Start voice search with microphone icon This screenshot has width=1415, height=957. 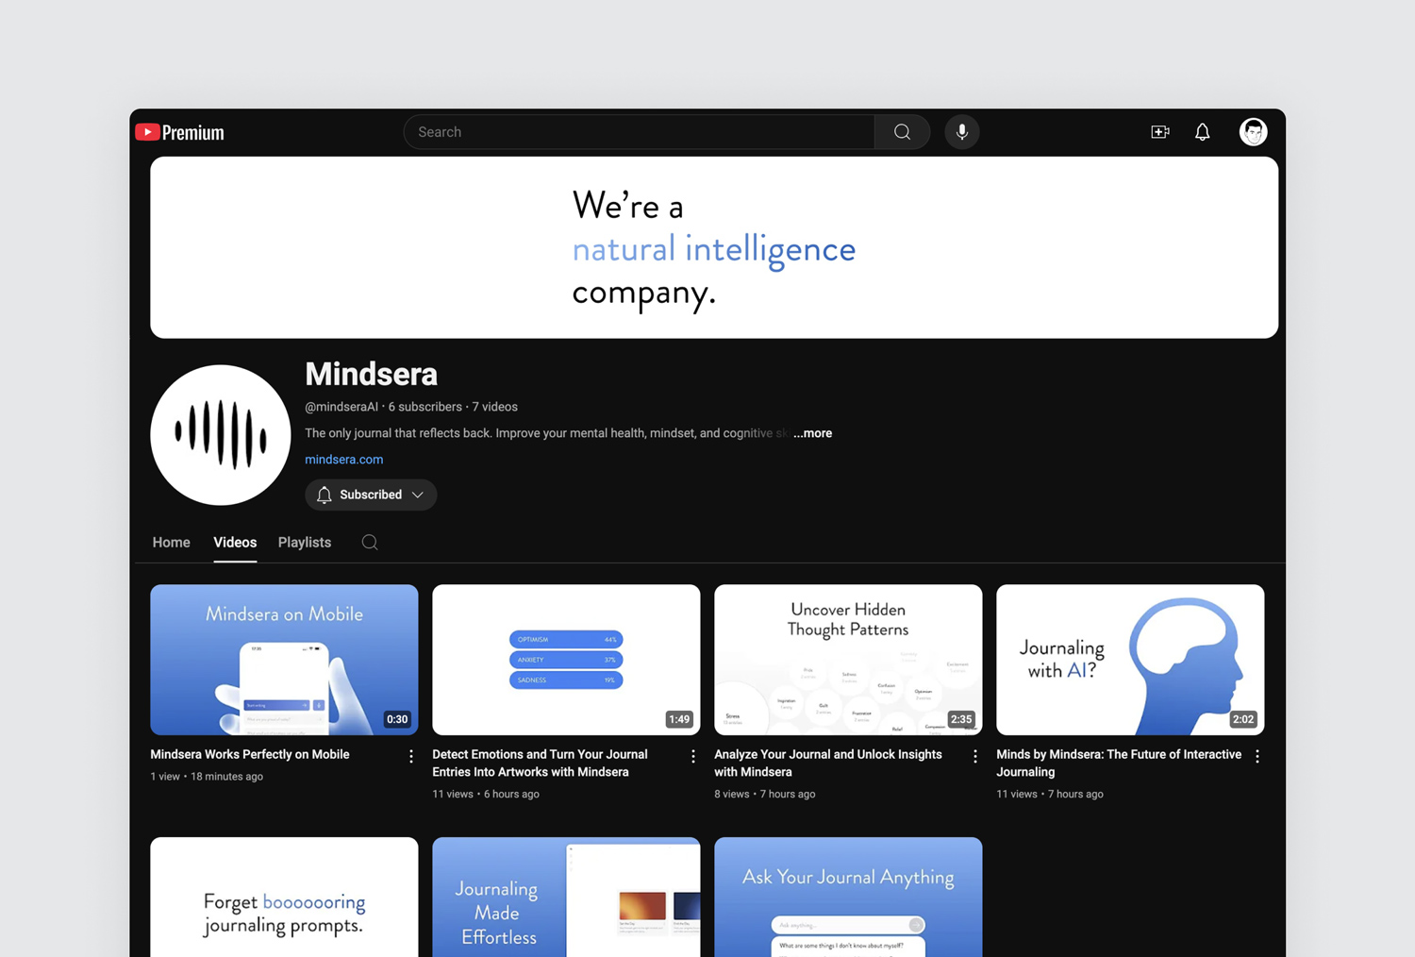click(x=962, y=132)
